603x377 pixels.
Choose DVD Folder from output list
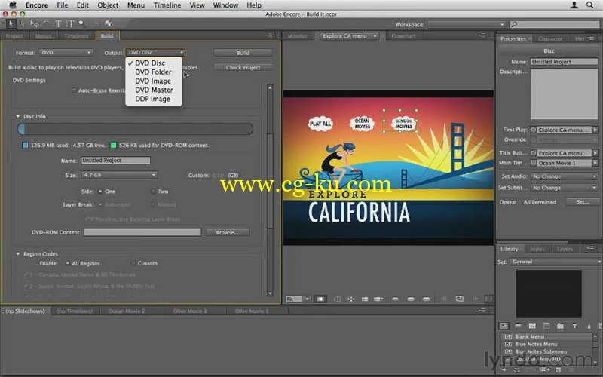pos(154,72)
